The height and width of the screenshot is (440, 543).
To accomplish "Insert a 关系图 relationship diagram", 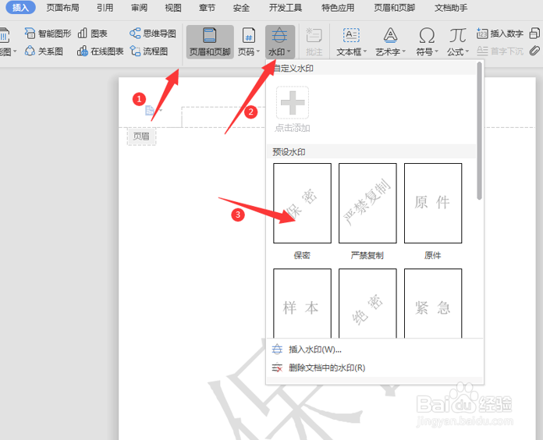I will (x=44, y=51).
